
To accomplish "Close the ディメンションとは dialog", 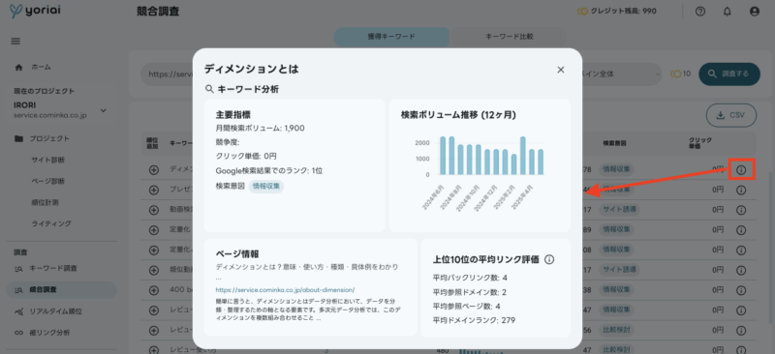I will tap(561, 70).
